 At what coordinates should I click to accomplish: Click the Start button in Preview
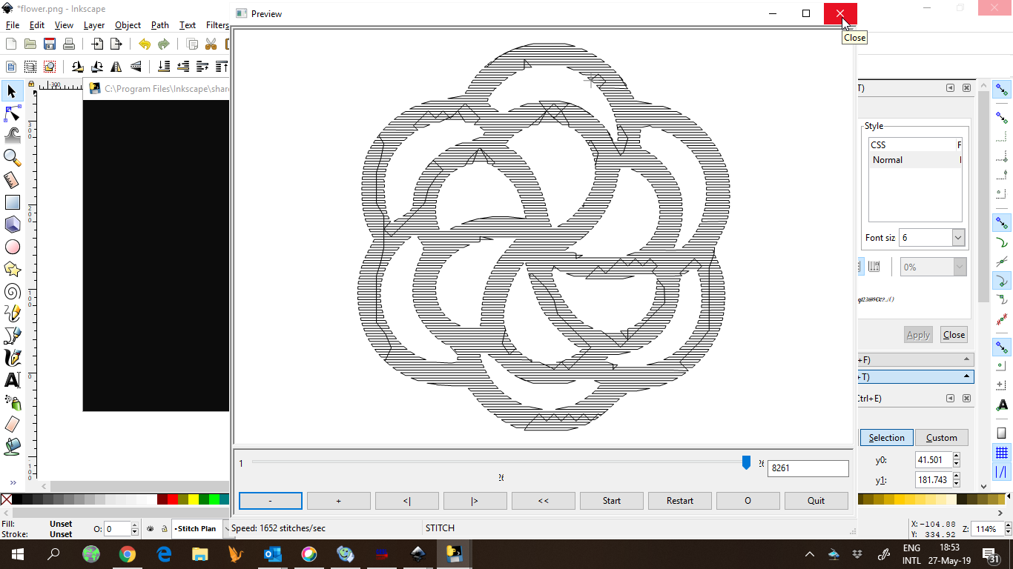point(612,501)
